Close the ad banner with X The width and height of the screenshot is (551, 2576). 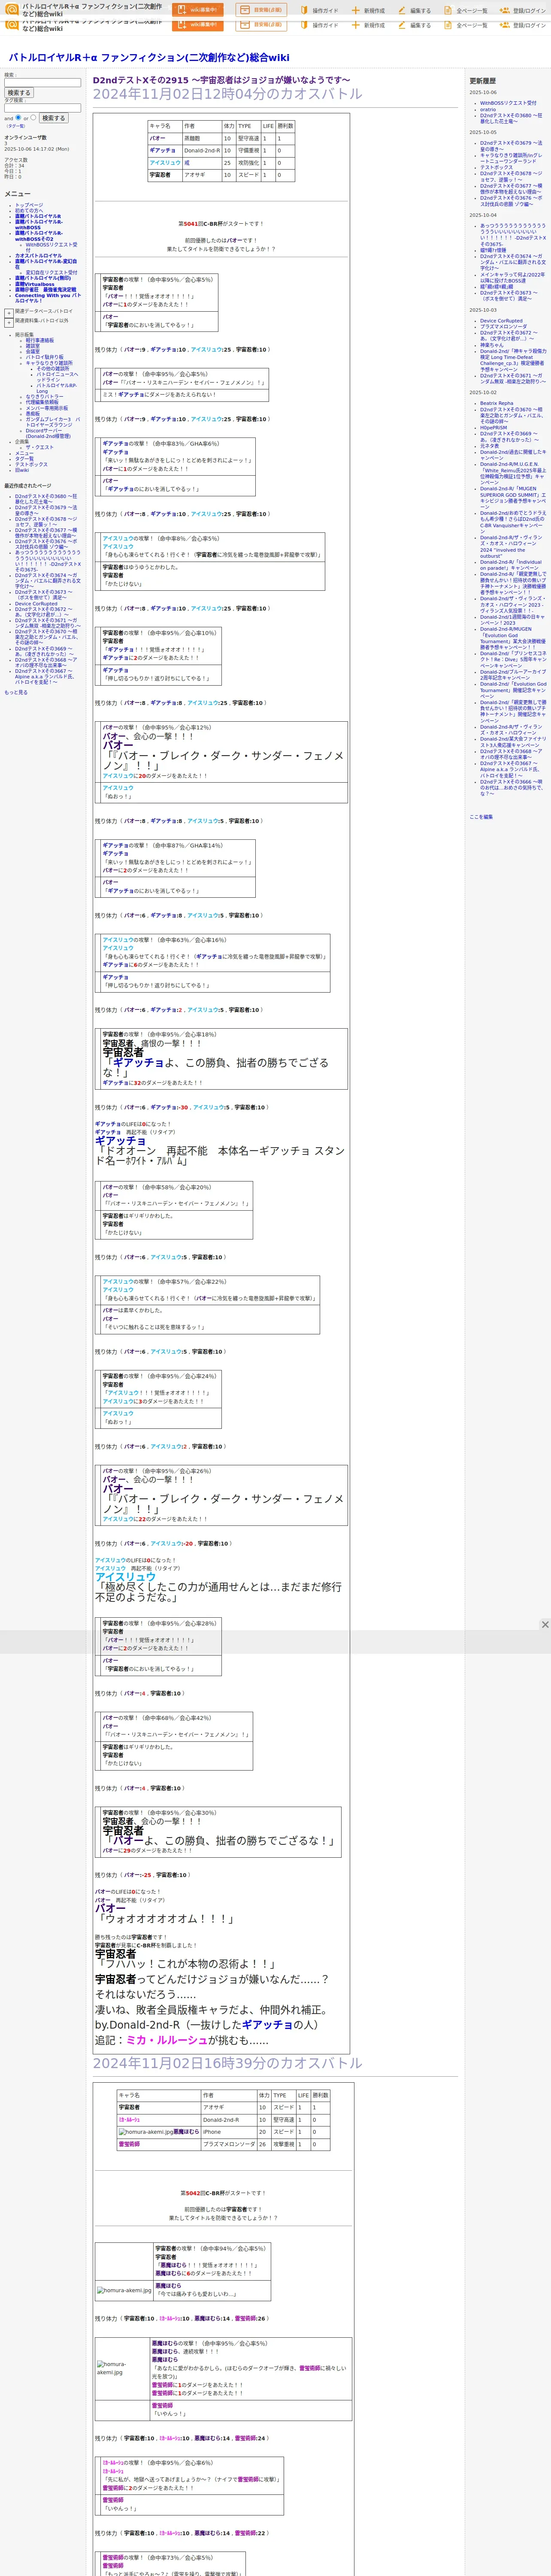point(545,1625)
